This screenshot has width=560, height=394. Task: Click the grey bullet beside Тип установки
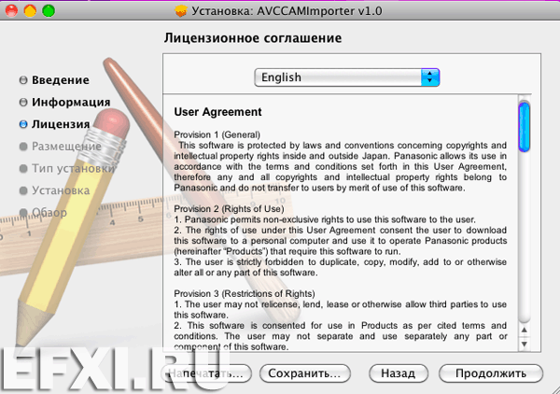pos(23,169)
